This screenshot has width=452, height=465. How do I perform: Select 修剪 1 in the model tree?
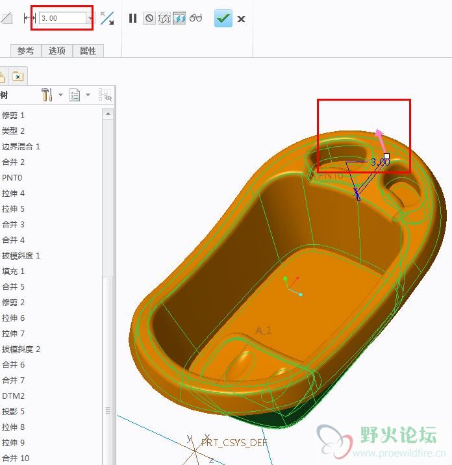click(13, 116)
